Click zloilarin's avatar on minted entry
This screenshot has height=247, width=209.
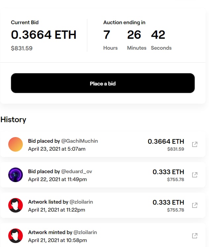click(x=16, y=236)
